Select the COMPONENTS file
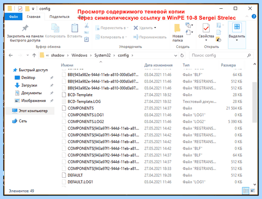 (x=81, y=108)
